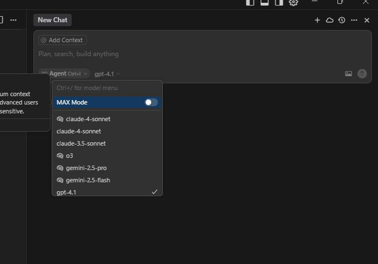The image size is (378, 264).
Task: Open background cloud agents icon
Action: point(330,20)
